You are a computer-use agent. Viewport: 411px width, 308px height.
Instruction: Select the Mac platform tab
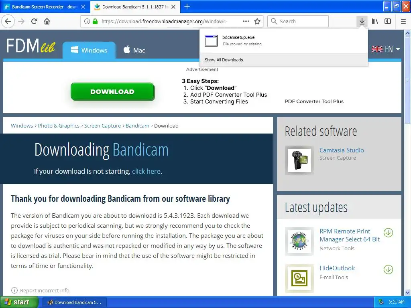point(134,50)
